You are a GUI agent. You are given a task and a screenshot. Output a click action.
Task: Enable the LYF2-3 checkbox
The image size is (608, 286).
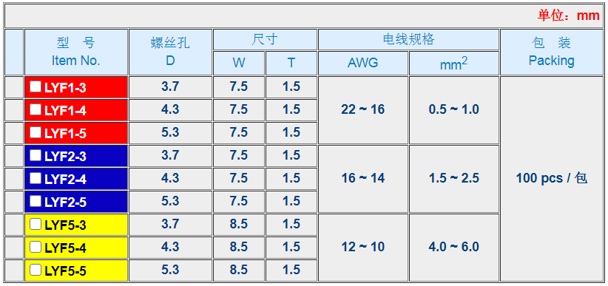[x=36, y=155]
